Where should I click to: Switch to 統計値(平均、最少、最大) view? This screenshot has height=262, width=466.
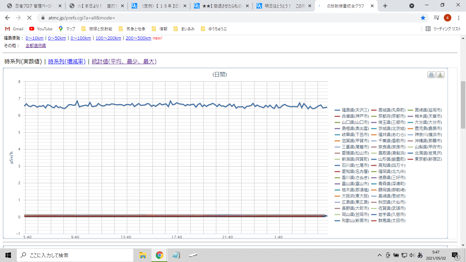[124, 61]
